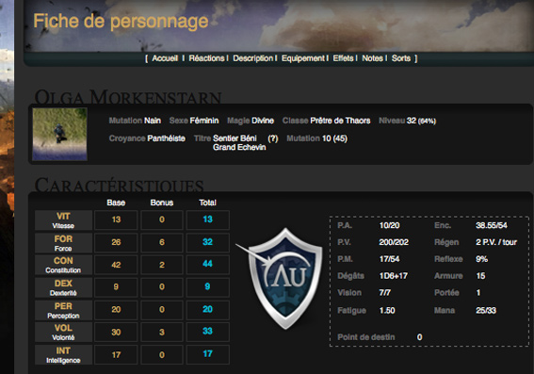This screenshot has height=374, width=534.
Task: Click the Vision value 7/7
Action: (x=385, y=293)
